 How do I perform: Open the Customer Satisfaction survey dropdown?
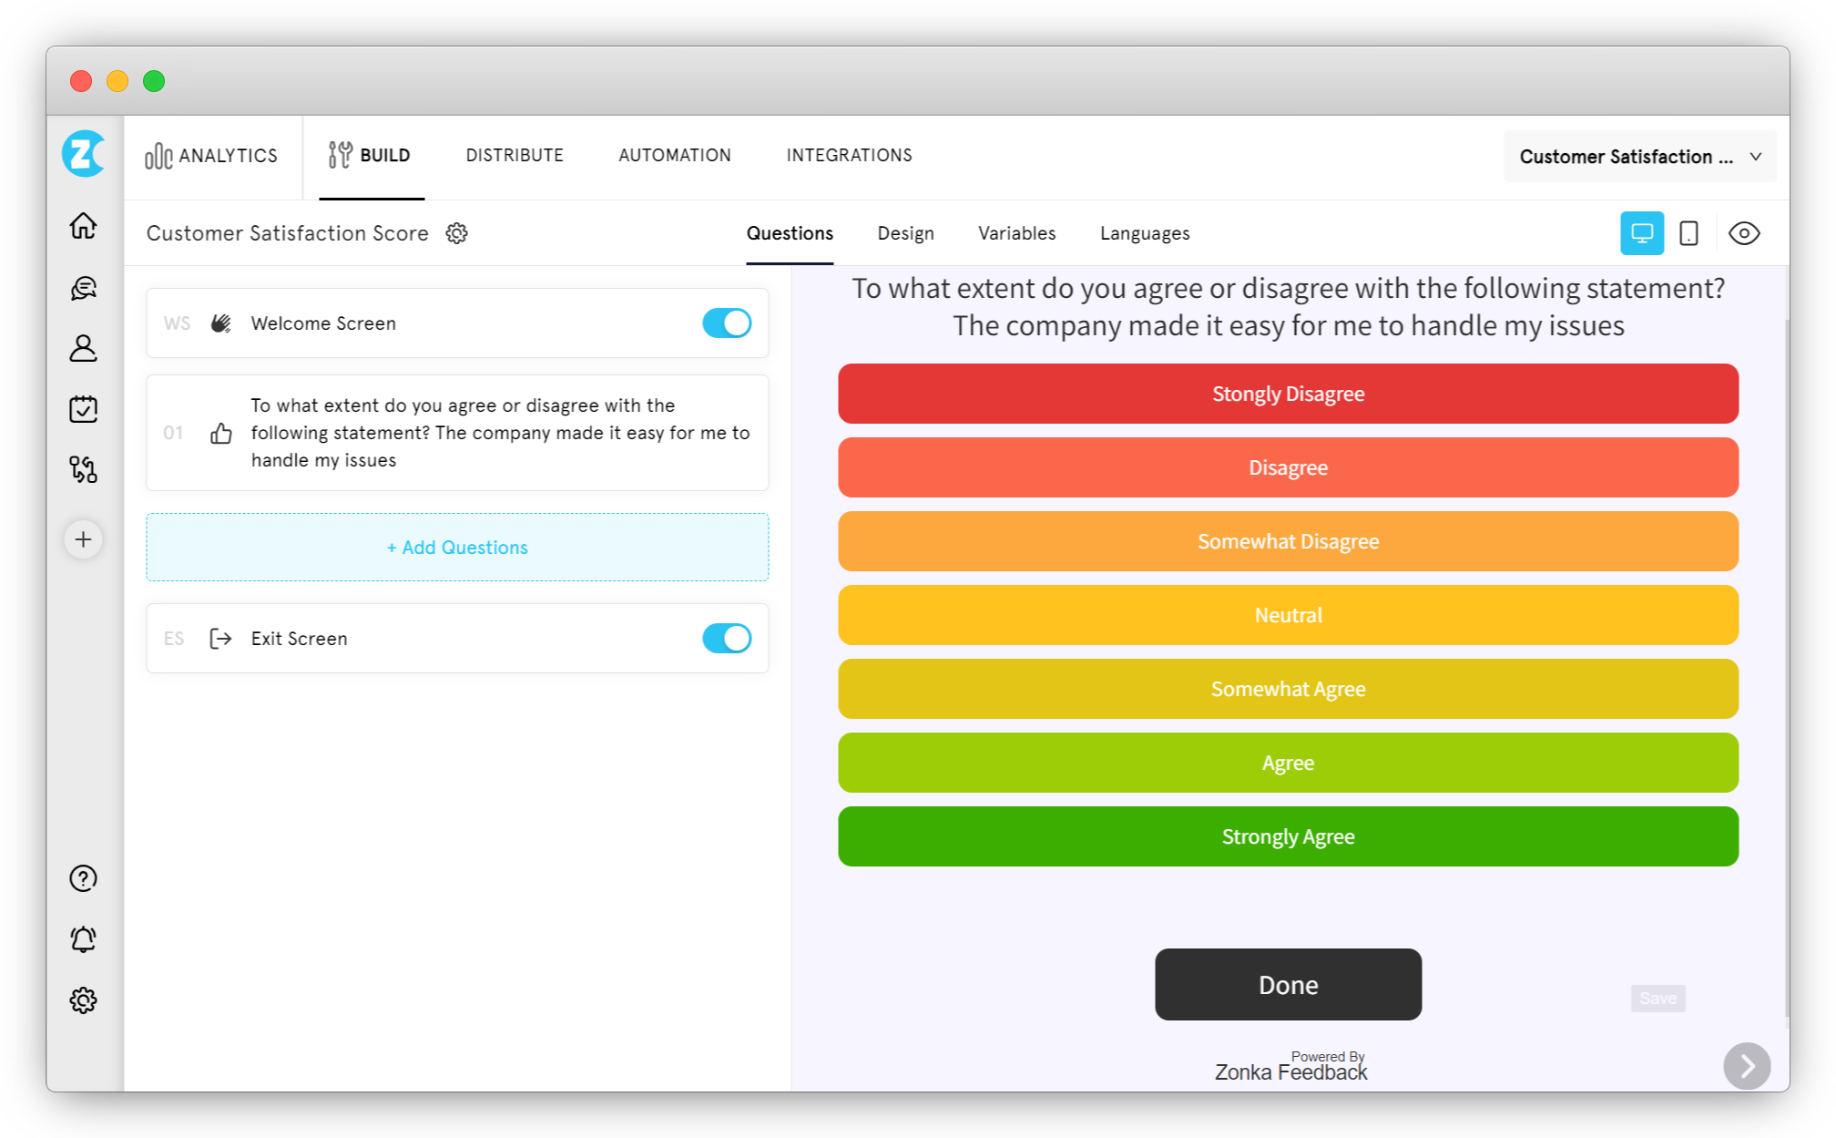pyautogui.click(x=1638, y=156)
